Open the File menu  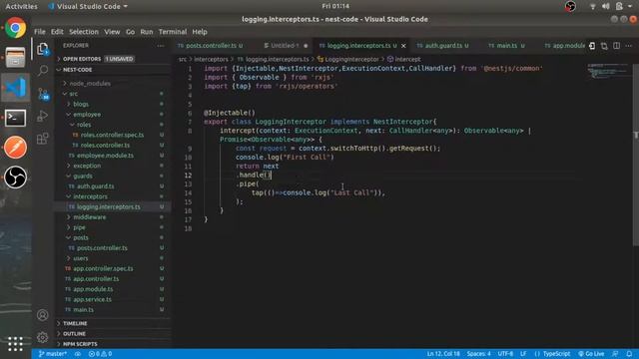click(40, 31)
